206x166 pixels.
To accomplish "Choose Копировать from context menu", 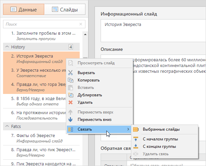I will click(99, 80).
